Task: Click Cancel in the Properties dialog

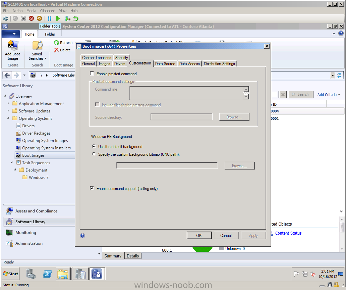Action: (x=226, y=235)
